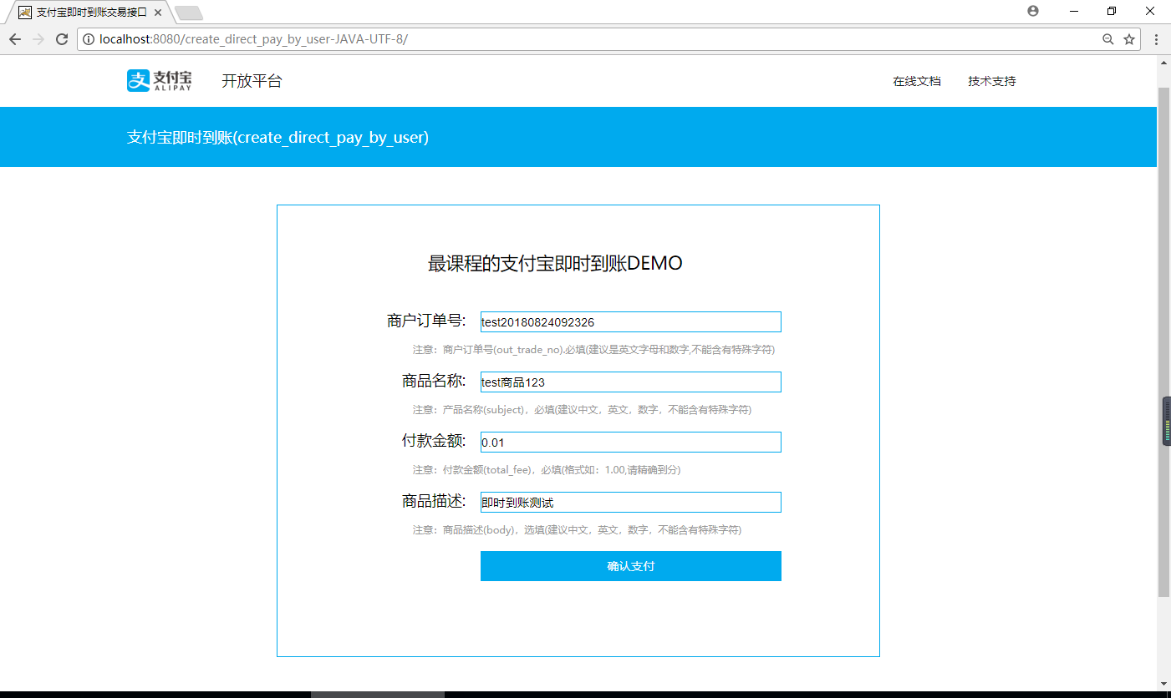This screenshot has width=1171, height=698.
Task: Click the scrollbar up arrow
Action: click(x=1163, y=63)
